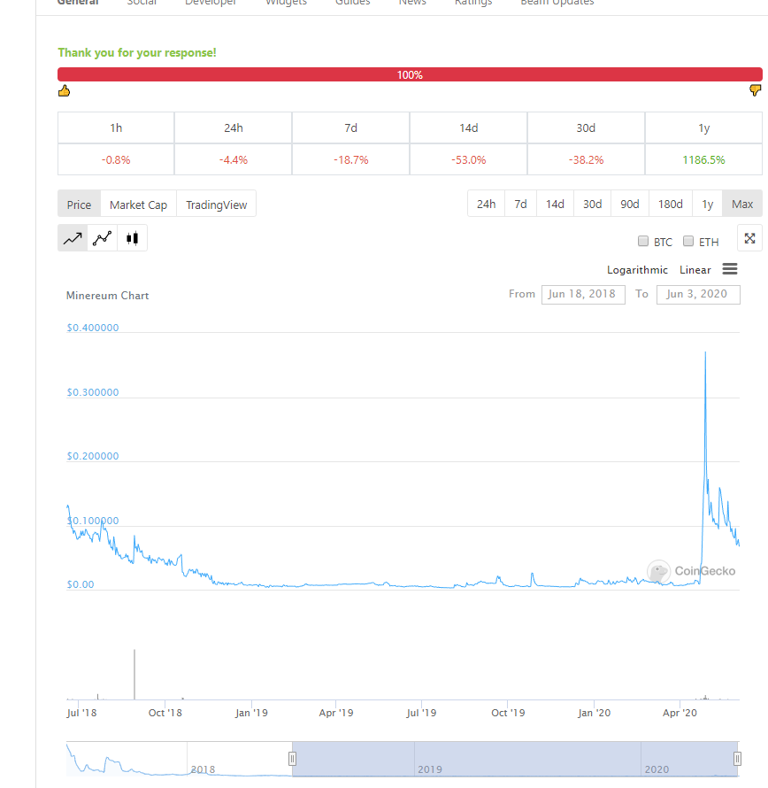
Task: Click the thumbs down vote icon
Action: (755, 90)
